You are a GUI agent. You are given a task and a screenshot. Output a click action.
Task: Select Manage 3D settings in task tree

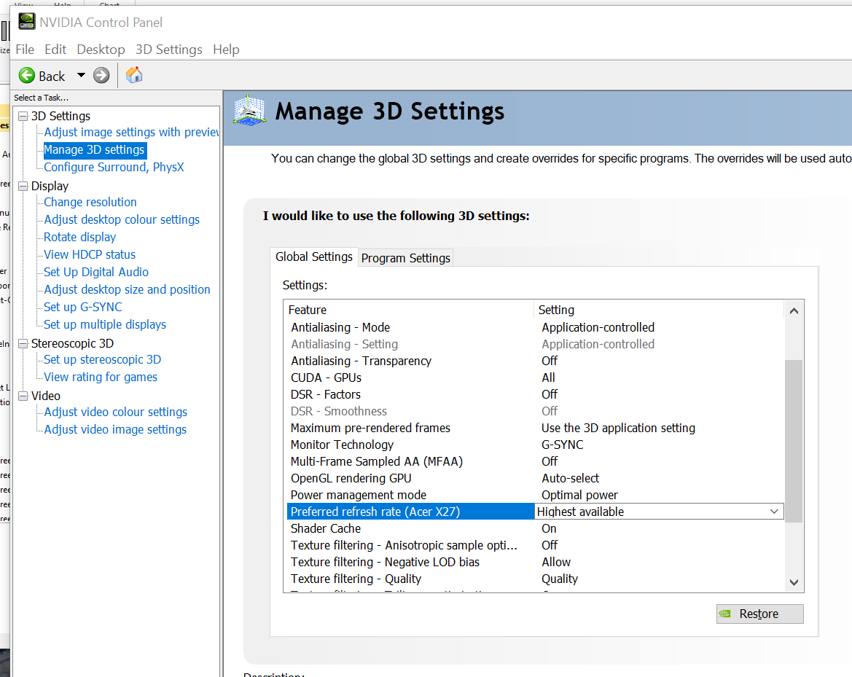coord(95,149)
